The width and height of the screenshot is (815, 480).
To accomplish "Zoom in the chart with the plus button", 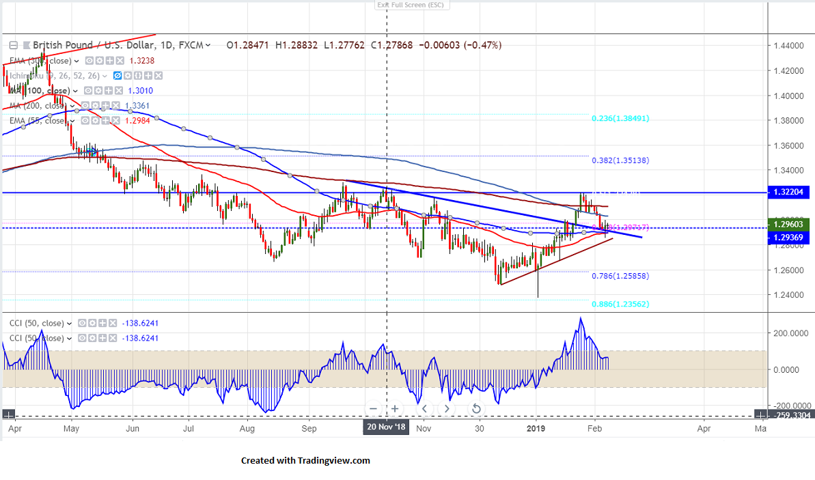I will pos(395,409).
